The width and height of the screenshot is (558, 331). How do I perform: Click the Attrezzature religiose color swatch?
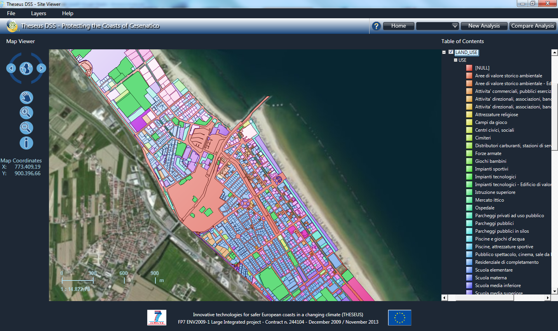coord(469,115)
